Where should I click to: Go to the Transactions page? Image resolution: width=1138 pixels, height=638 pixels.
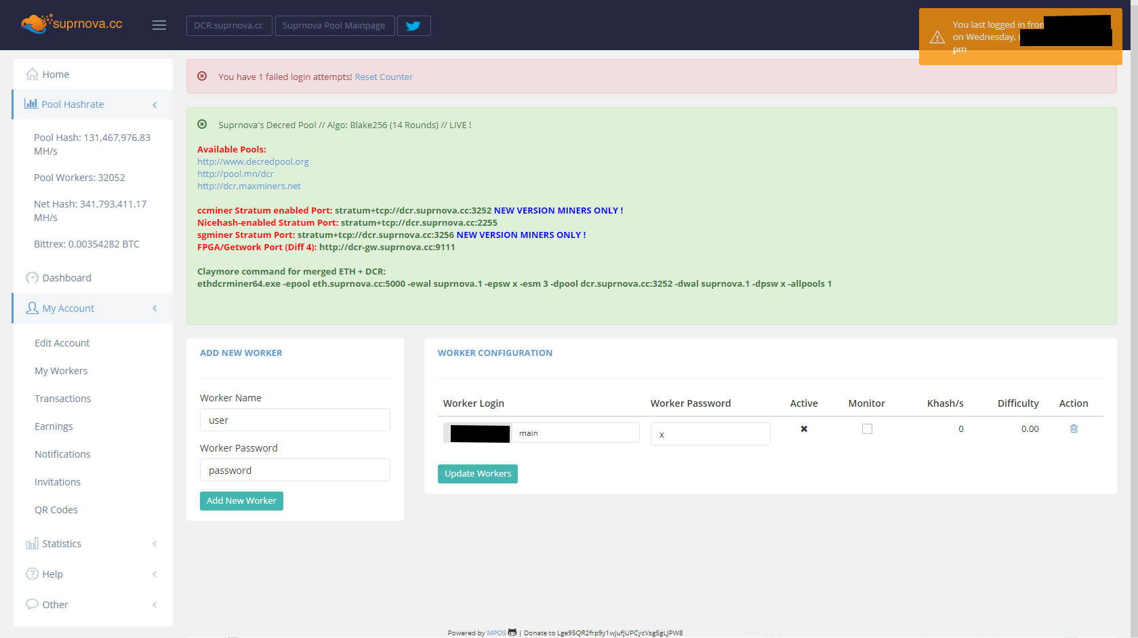(62, 399)
